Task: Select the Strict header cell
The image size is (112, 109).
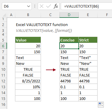Action: point(88,40)
